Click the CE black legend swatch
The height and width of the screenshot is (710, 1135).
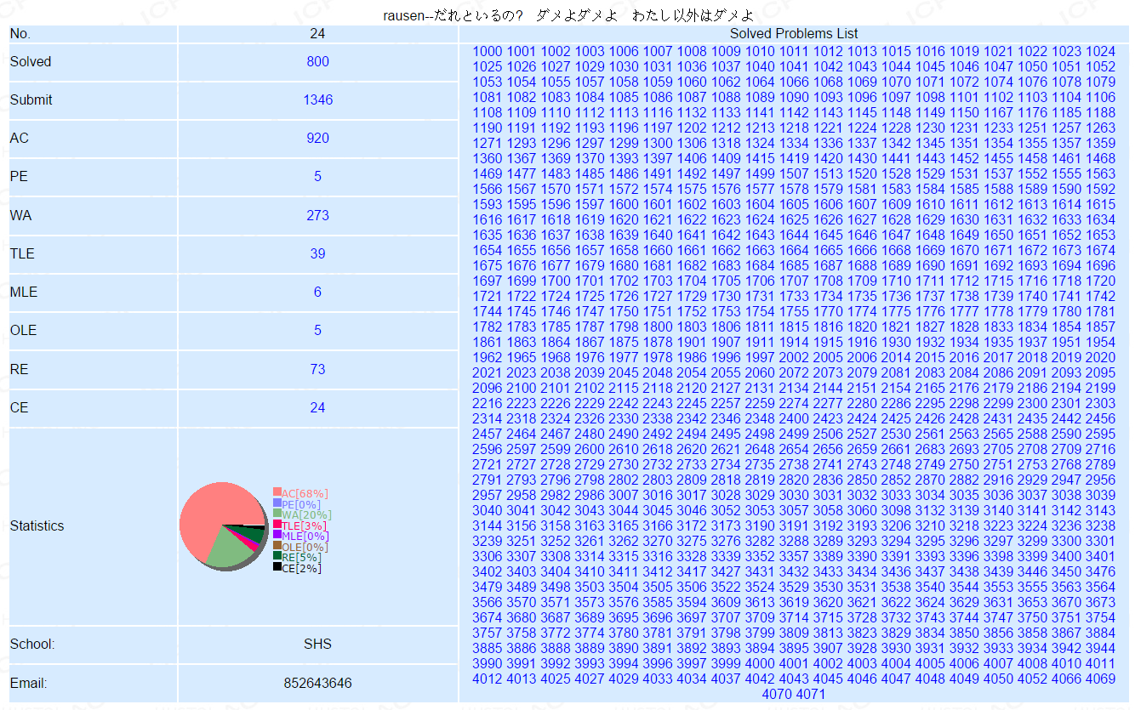277,567
